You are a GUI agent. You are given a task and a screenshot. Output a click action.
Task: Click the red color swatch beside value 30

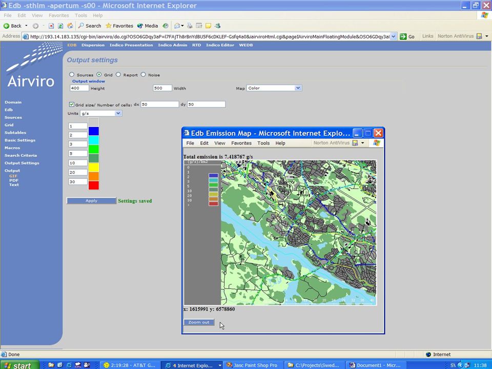tap(94, 185)
